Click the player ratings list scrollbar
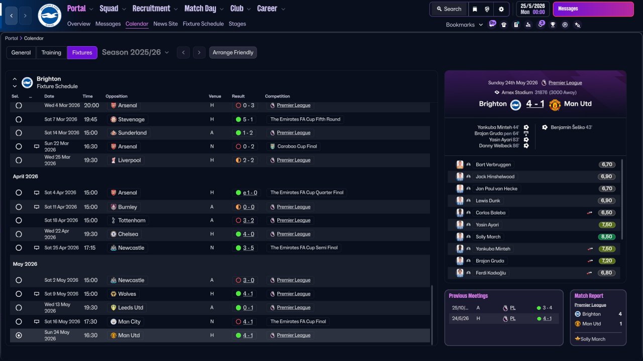Viewport: 643px width, 361px height. pos(622,199)
